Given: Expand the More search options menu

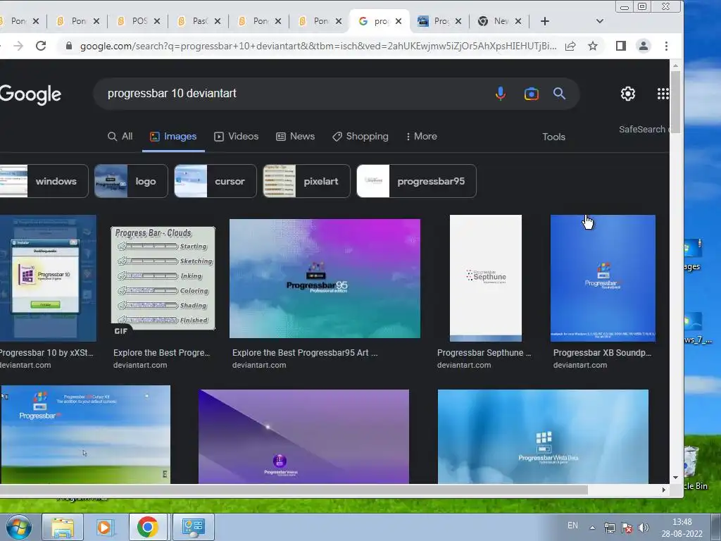Looking at the screenshot, I should click(x=421, y=136).
